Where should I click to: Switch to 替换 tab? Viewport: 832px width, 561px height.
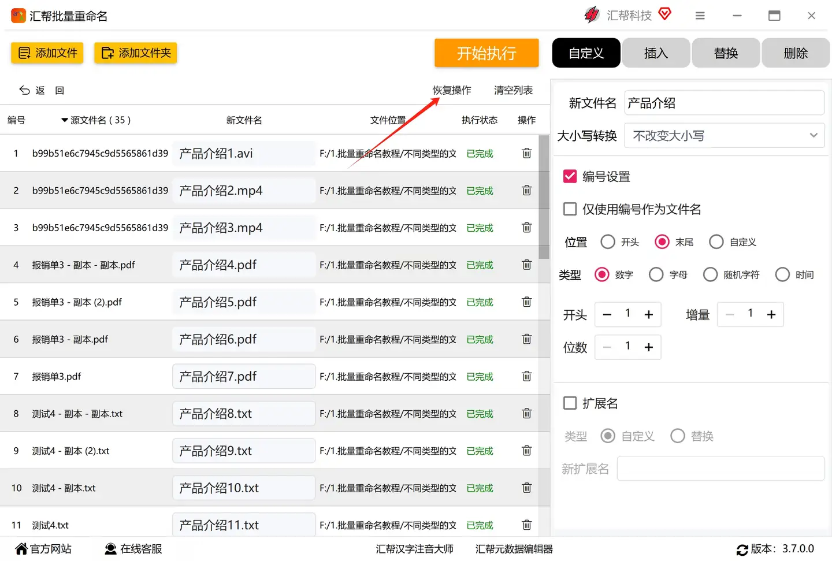coord(726,53)
